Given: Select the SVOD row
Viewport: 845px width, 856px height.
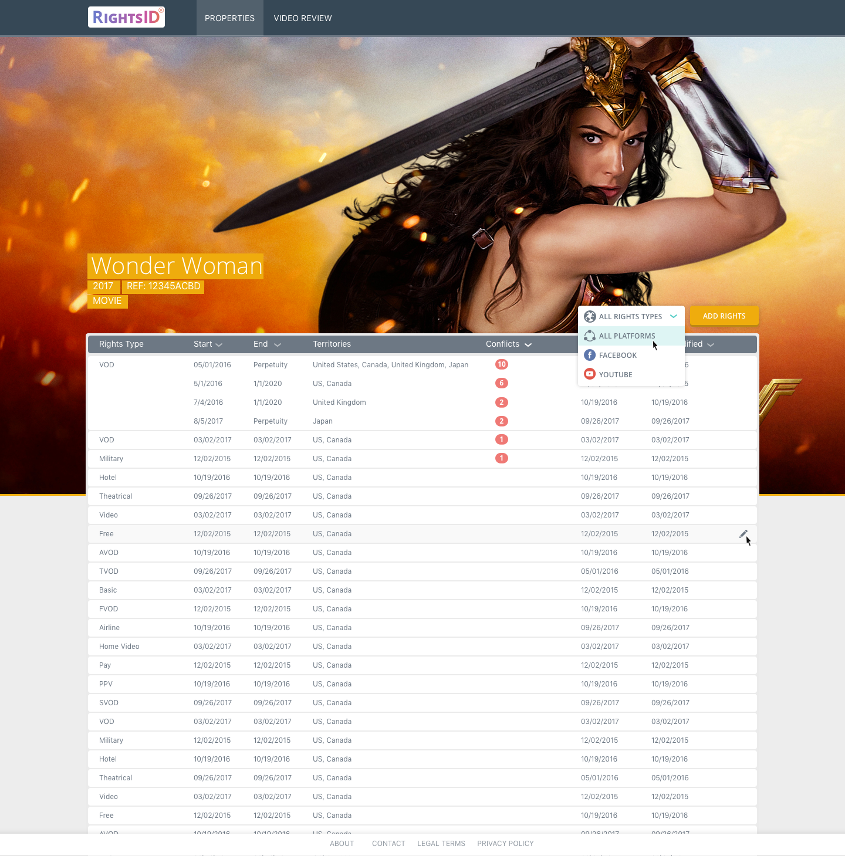Looking at the screenshot, I should [x=422, y=703].
